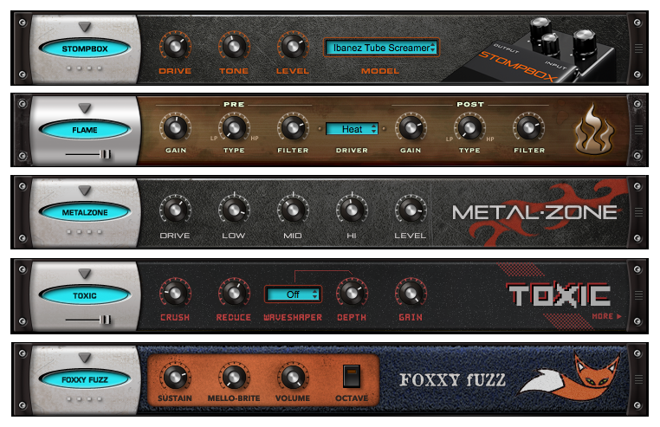
Task: Click the Stompbox TONE knob
Action: pos(234,46)
